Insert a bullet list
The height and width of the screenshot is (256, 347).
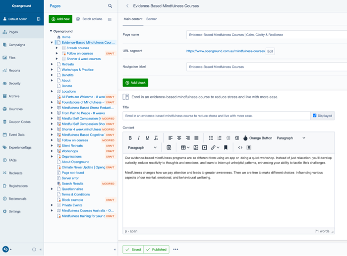[x=211, y=138]
